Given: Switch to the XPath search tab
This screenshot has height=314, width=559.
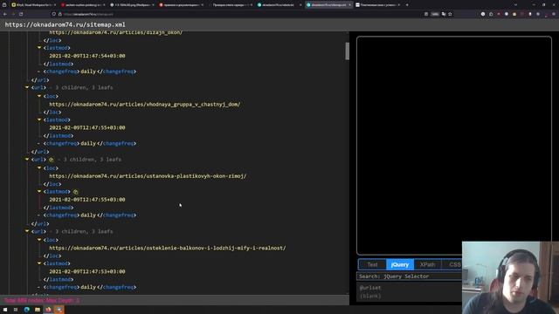Looking at the screenshot, I should pos(427,264).
